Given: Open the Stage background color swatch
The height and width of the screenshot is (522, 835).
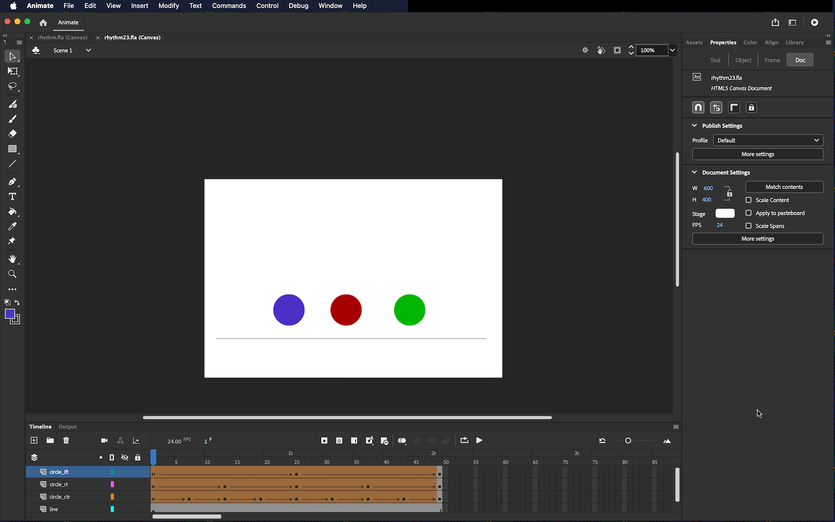Looking at the screenshot, I should click(725, 213).
